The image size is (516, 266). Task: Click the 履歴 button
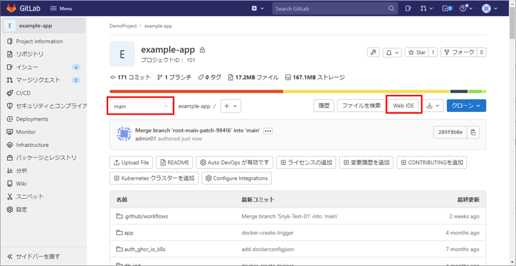click(324, 106)
